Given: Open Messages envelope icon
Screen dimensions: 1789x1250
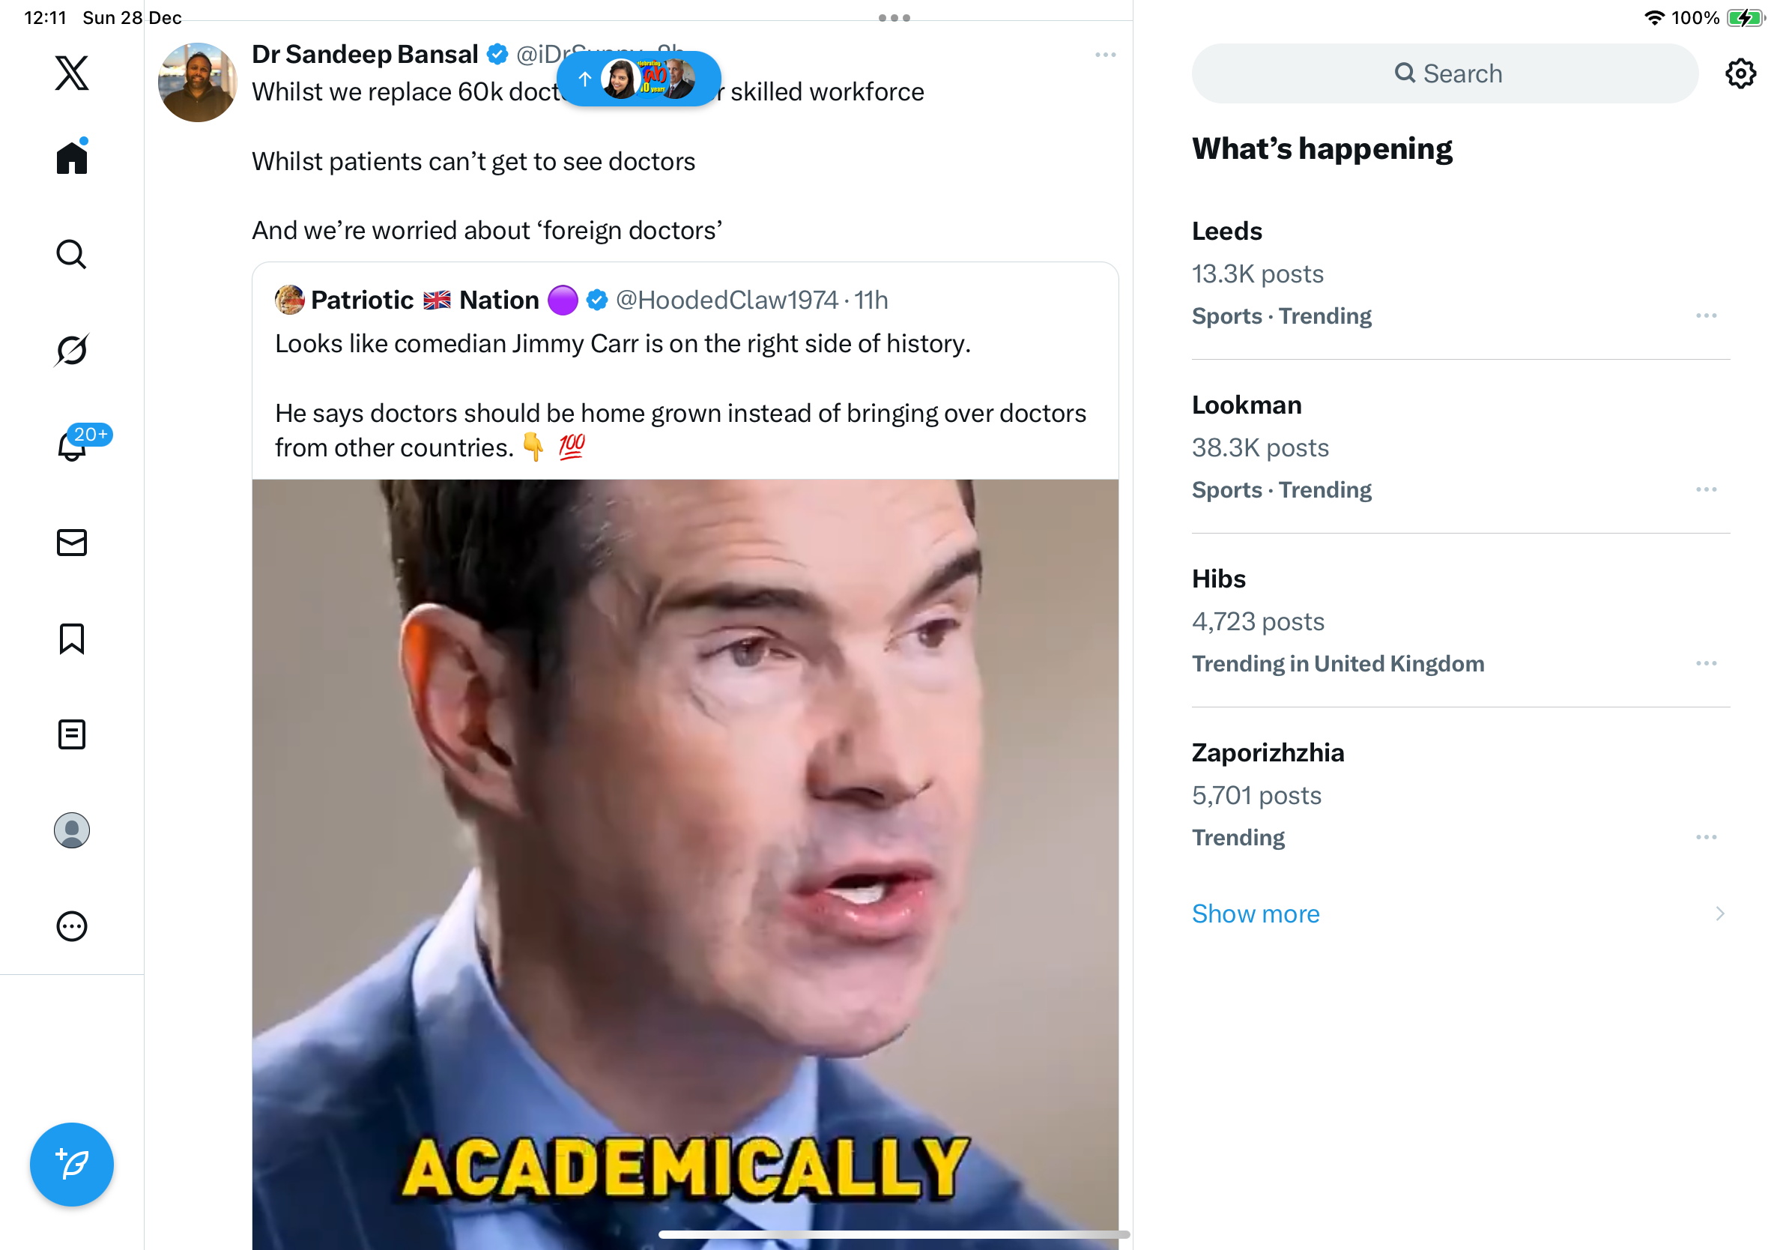Looking at the screenshot, I should pyautogui.click(x=72, y=543).
